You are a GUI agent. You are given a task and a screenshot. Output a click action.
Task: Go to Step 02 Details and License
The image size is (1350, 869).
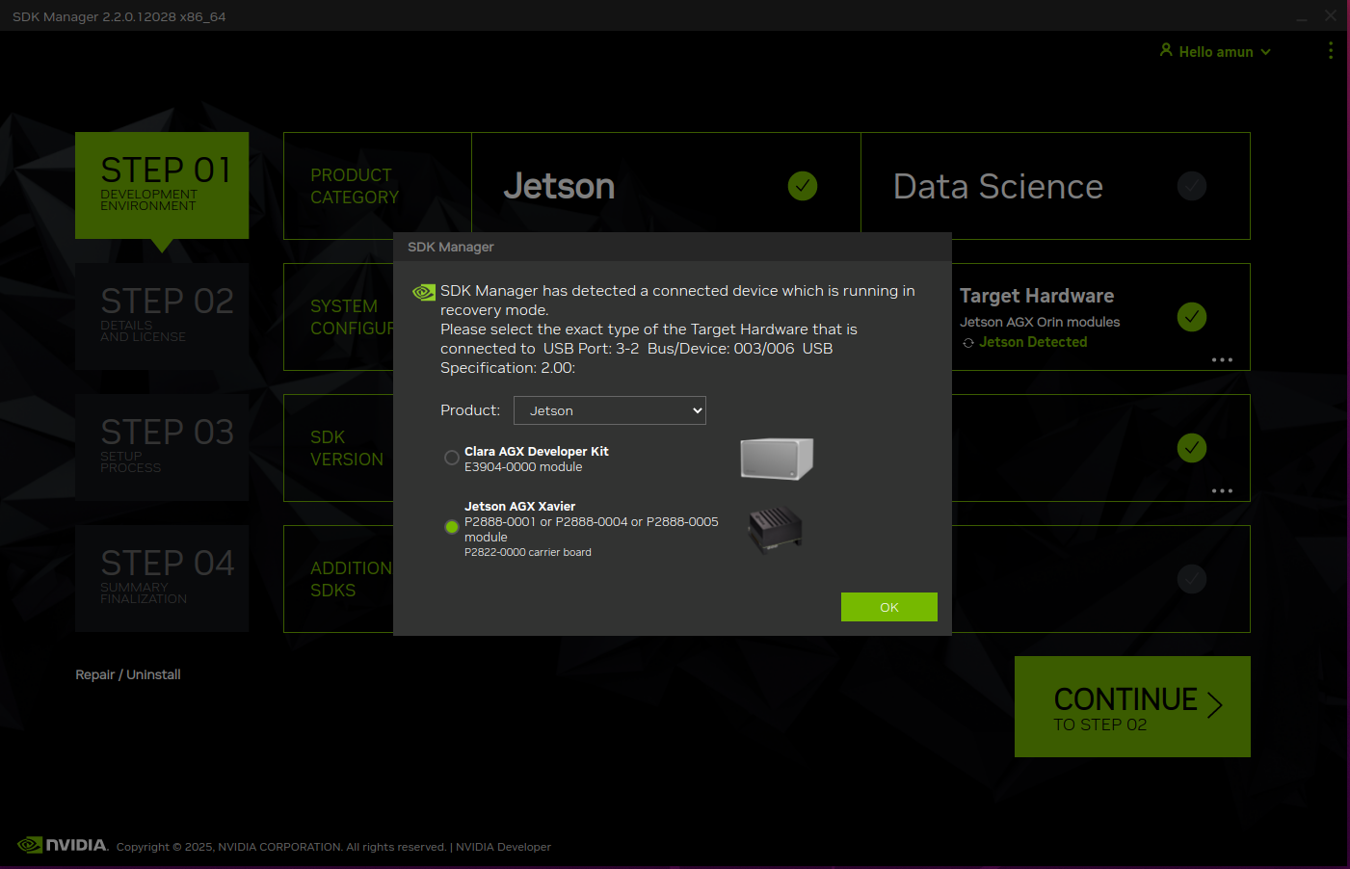162,316
